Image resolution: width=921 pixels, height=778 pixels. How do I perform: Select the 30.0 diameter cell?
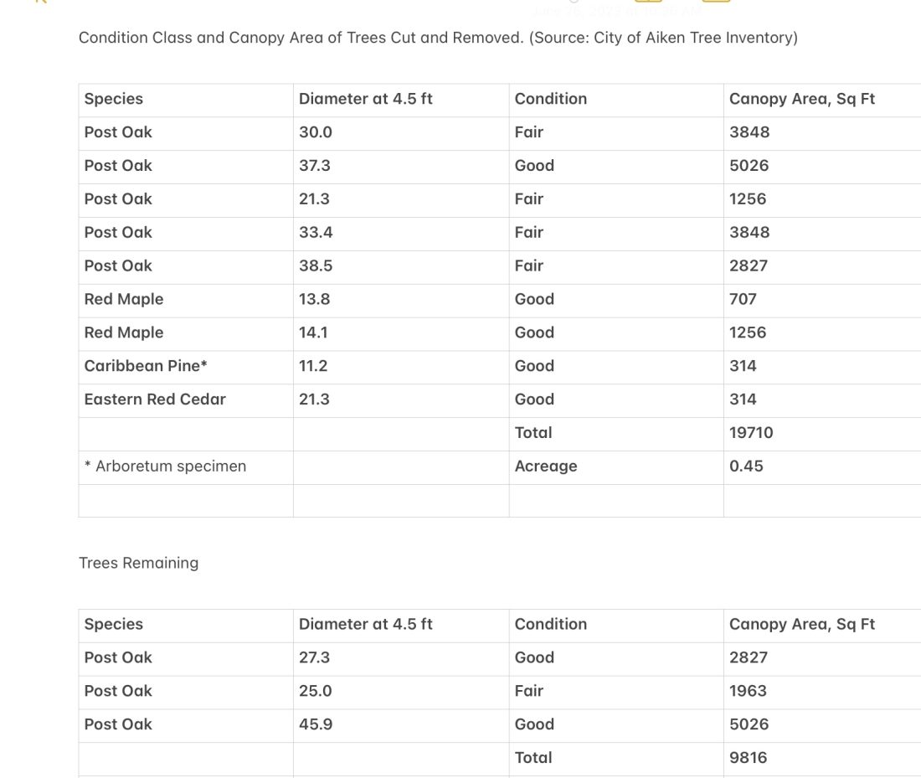tap(316, 132)
